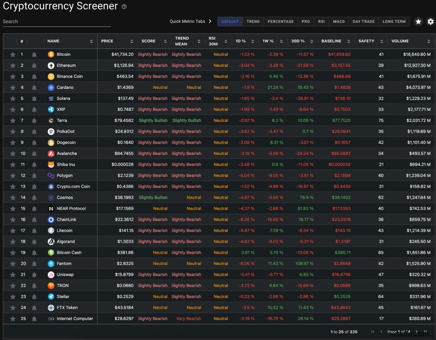
Task: Toggle the favorite star for Uniswap
Action: (x=13, y=275)
